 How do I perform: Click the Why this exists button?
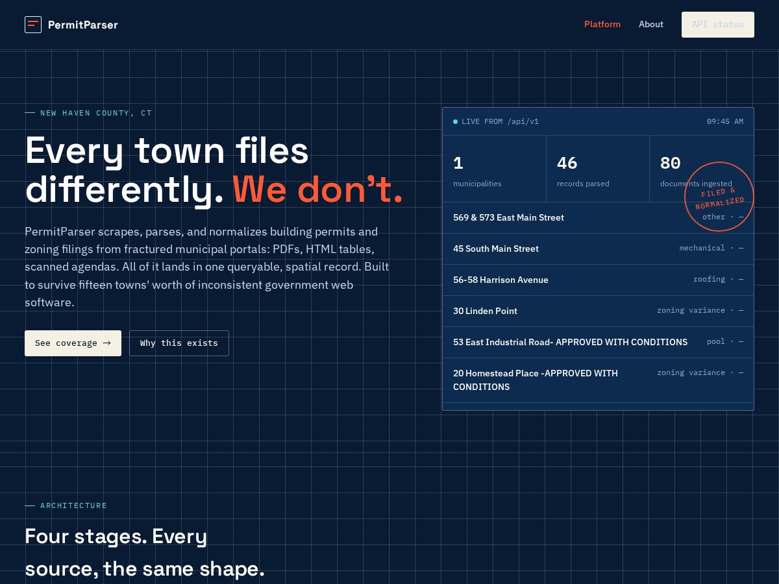pos(179,343)
